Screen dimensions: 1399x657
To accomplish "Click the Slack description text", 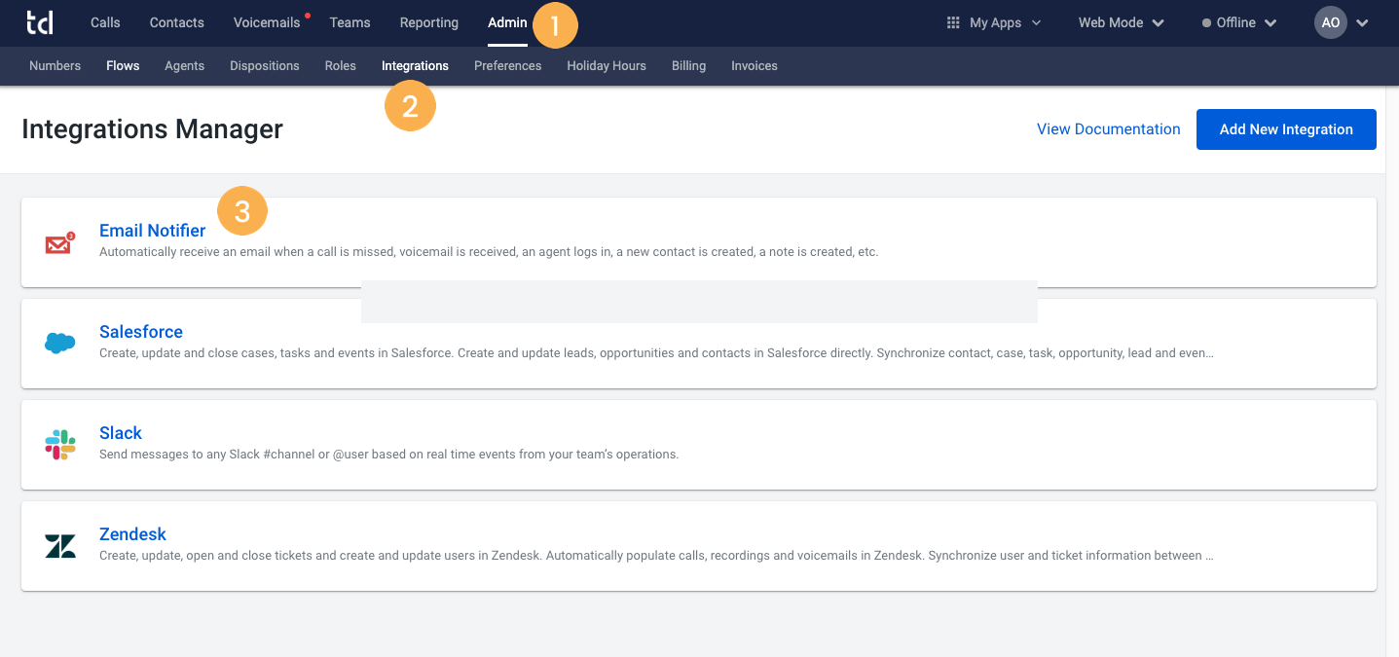I will coord(388,455).
